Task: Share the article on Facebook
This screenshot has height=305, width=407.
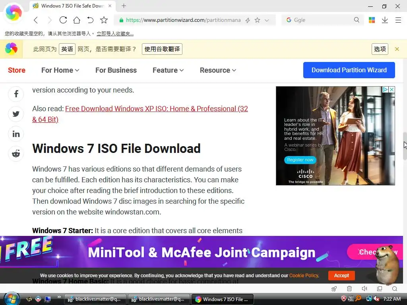Action: click(x=16, y=94)
